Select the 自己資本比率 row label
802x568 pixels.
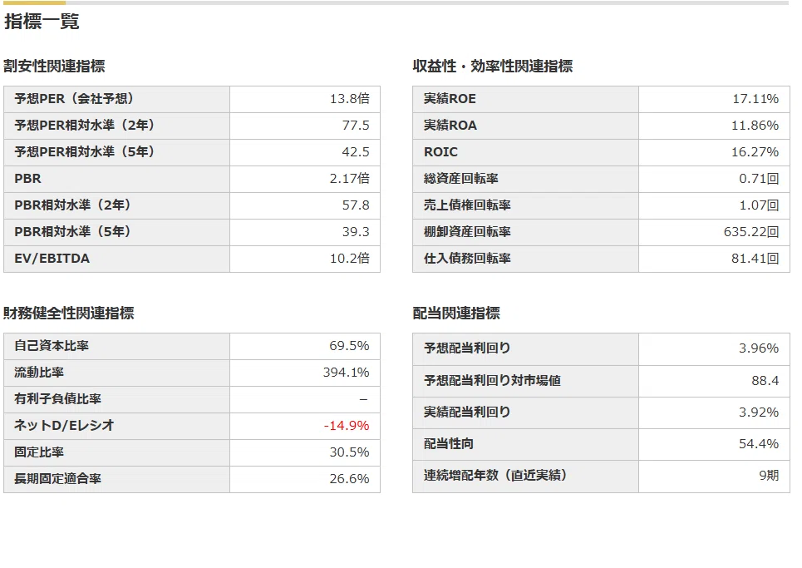(x=52, y=346)
